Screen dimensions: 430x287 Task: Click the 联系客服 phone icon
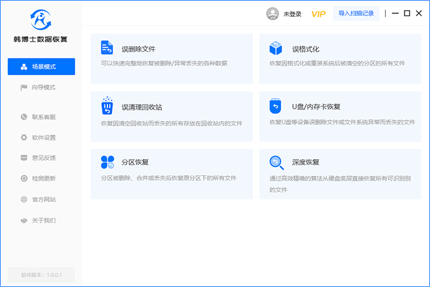click(24, 117)
